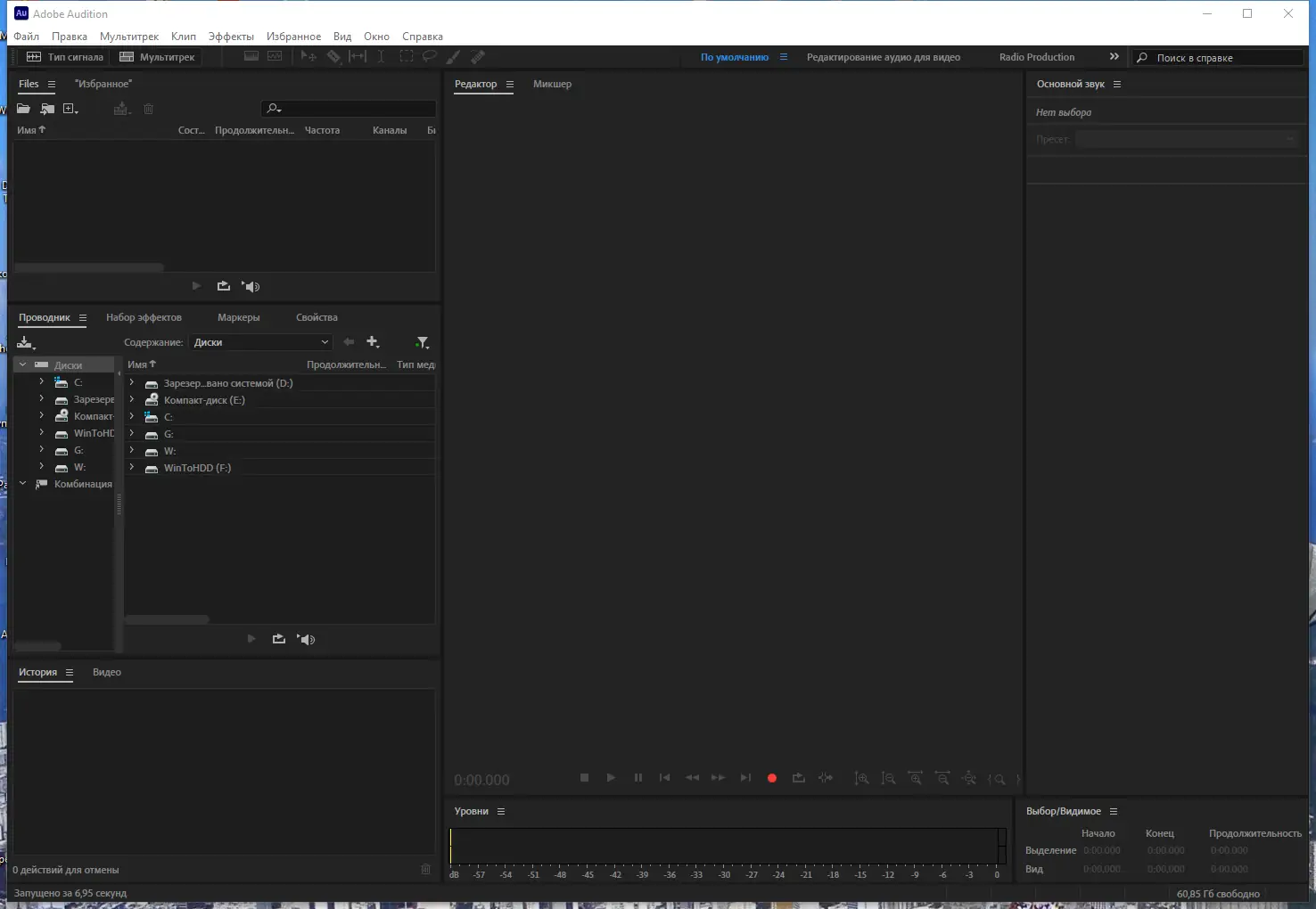The image size is (1316, 909).
Task: Collapse the Комбинация tree node
Action: (23, 483)
